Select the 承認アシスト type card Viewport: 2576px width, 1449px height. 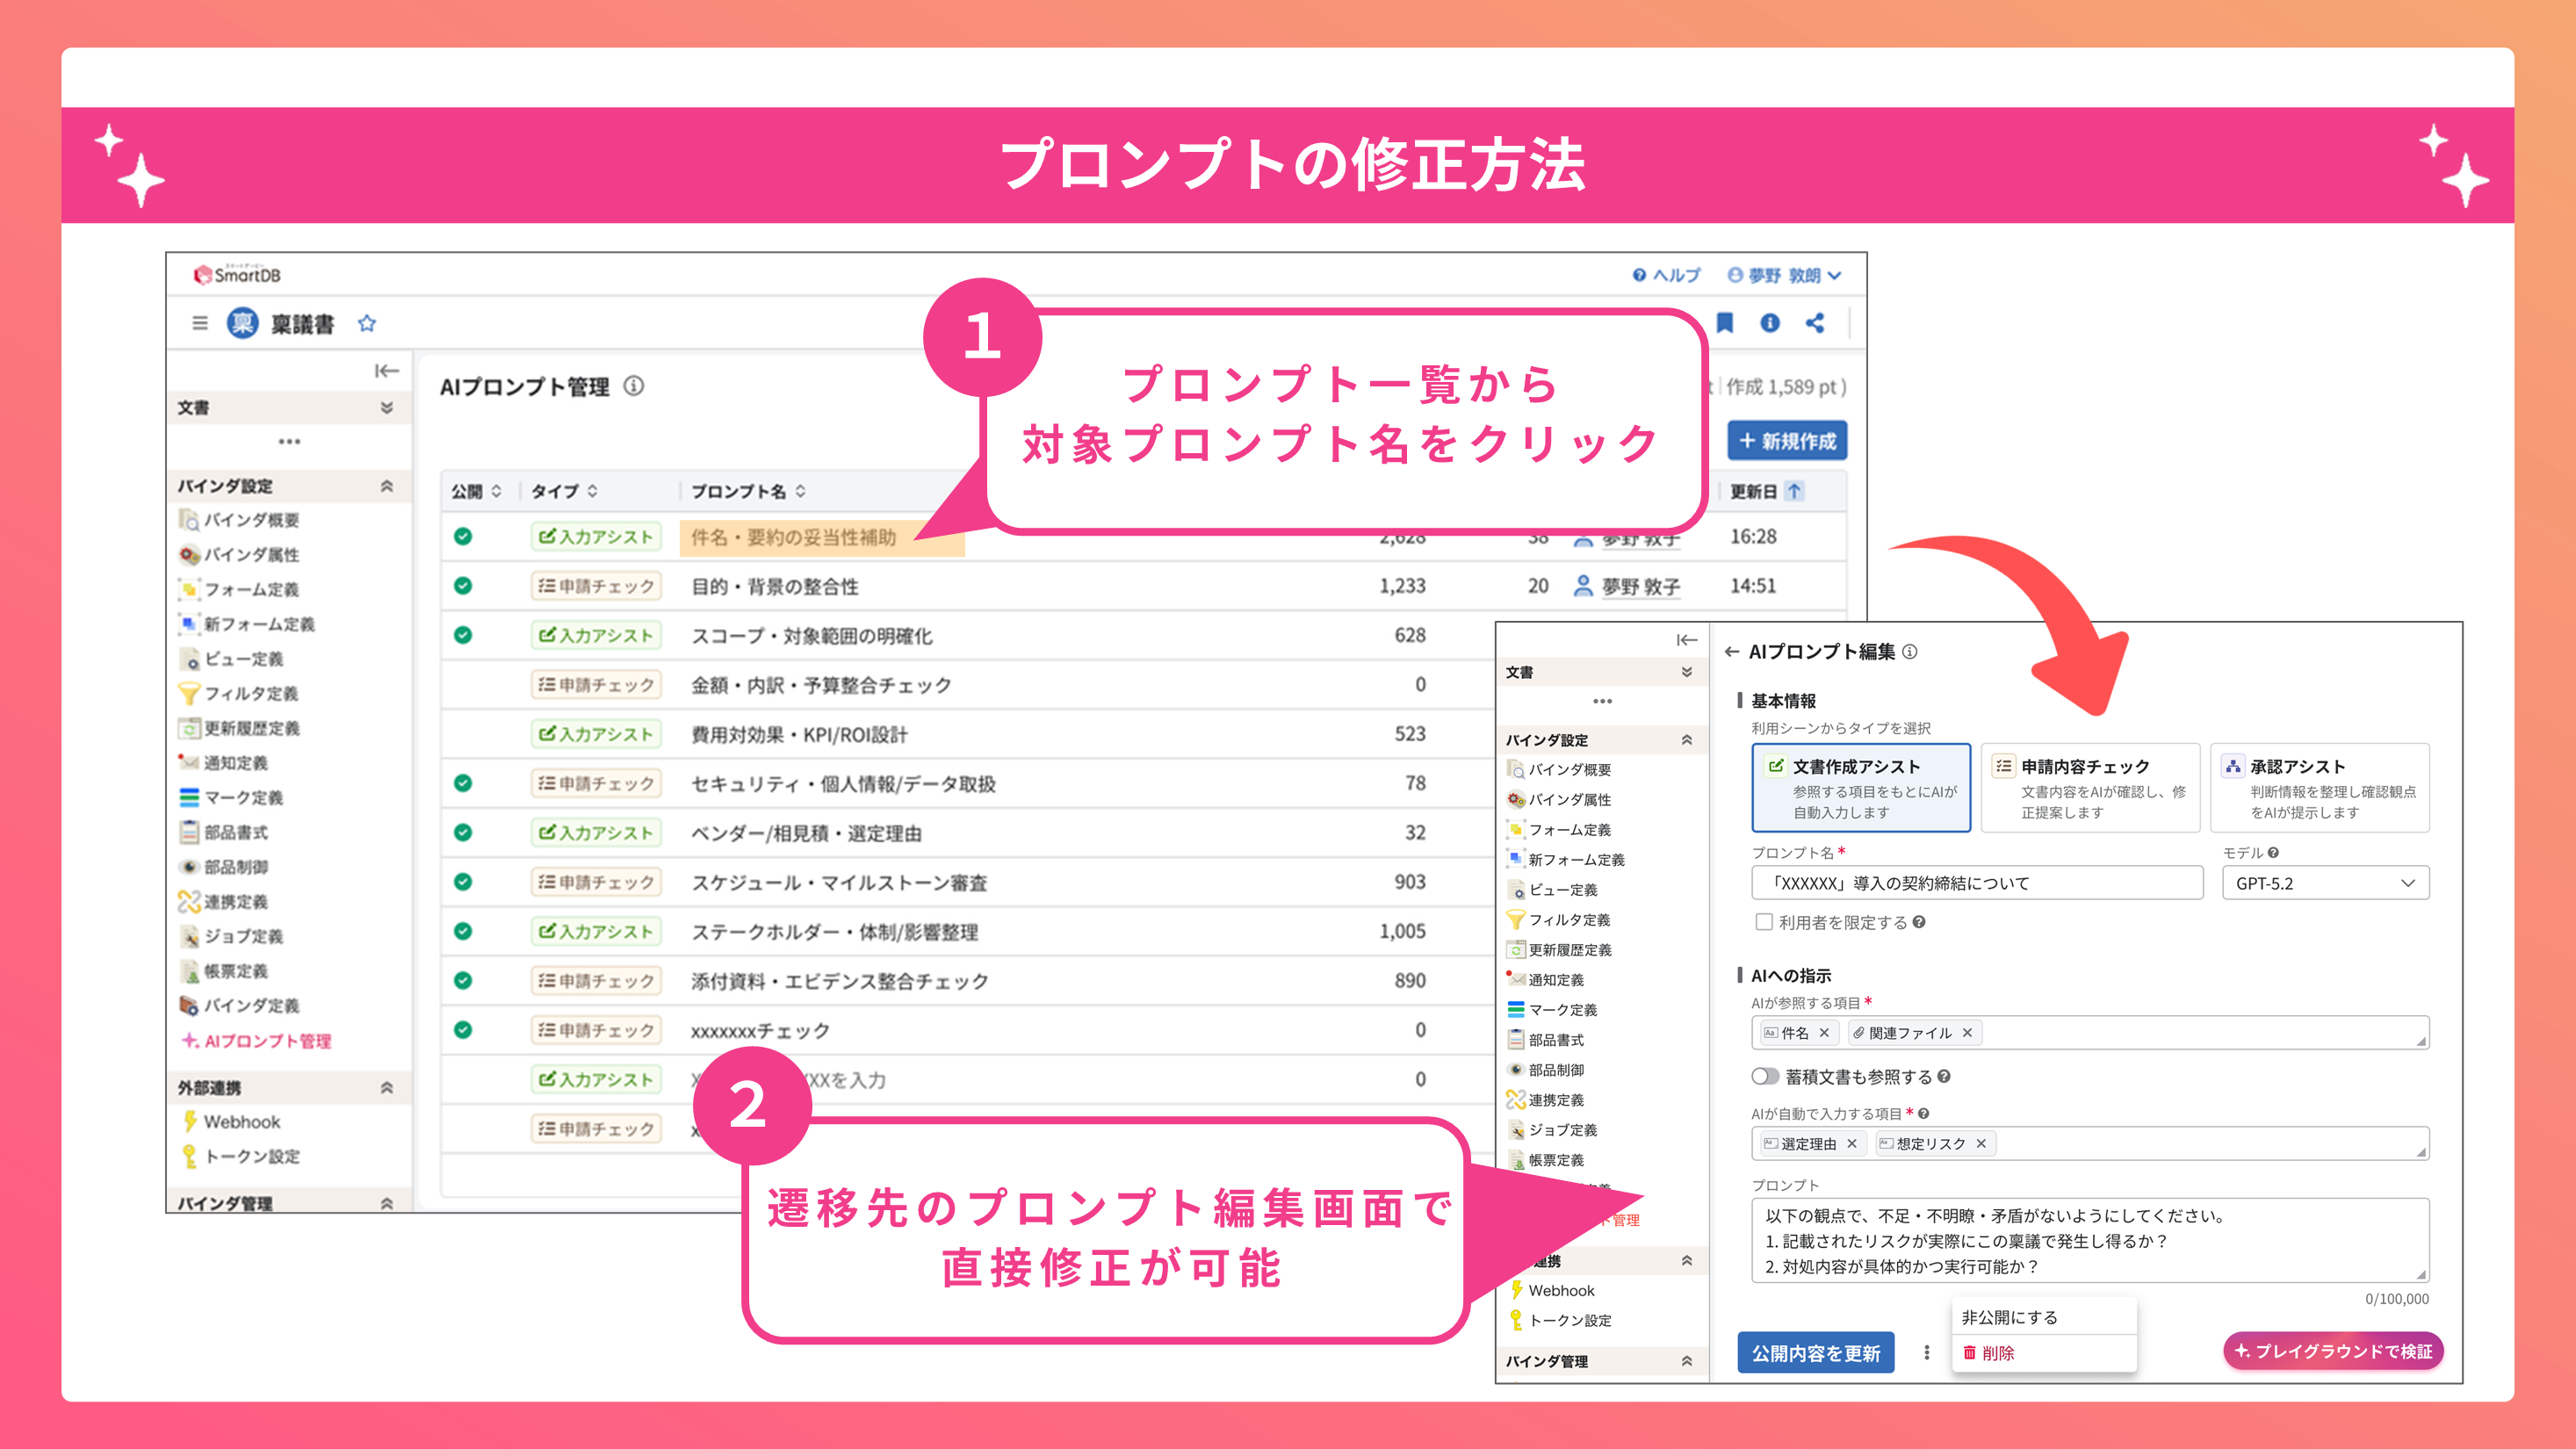pyautogui.click(x=2319, y=788)
